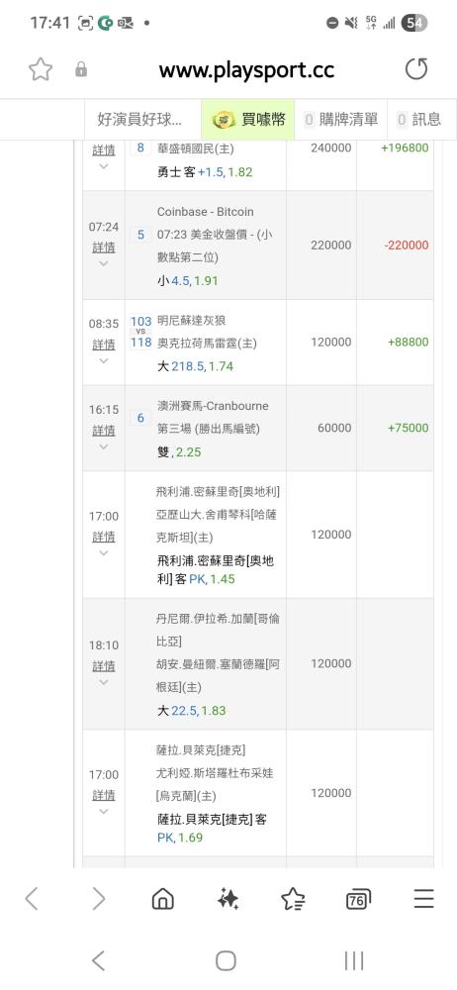Tap Android system home button
The height and width of the screenshot is (990, 457).
click(226, 961)
